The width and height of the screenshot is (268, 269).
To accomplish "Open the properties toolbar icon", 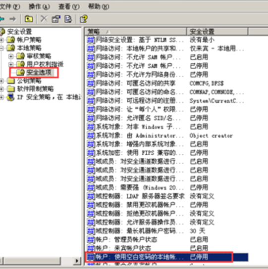I will [56, 19].
